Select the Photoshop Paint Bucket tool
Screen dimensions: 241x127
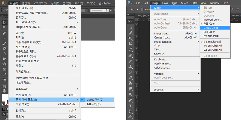[130, 83]
